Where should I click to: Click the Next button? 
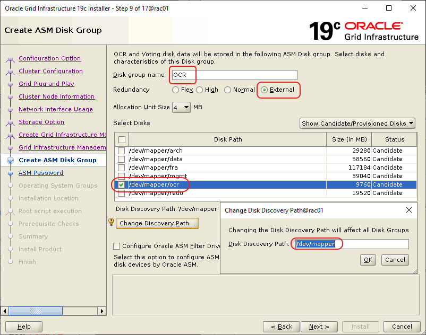click(x=319, y=327)
